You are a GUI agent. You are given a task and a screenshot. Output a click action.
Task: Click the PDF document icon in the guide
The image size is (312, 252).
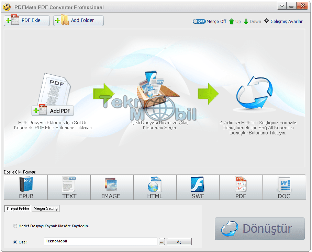(54, 89)
